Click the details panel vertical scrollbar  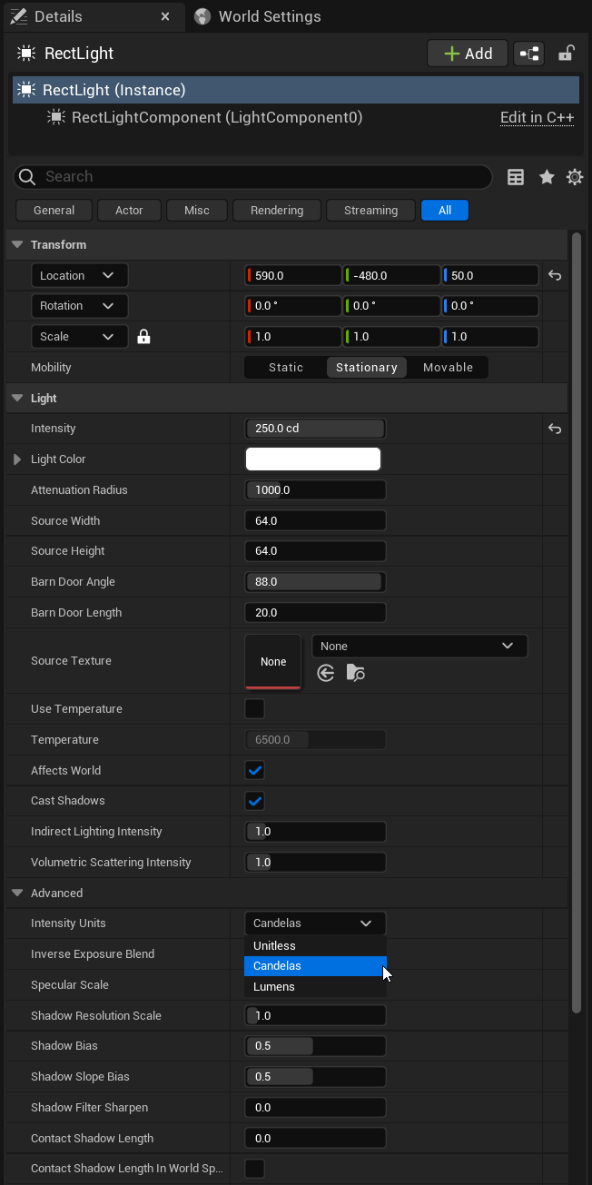(x=577, y=622)
